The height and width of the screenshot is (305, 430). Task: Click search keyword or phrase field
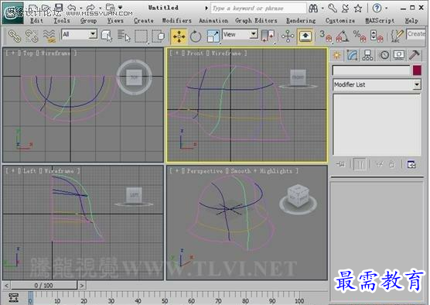pos(258,9)
